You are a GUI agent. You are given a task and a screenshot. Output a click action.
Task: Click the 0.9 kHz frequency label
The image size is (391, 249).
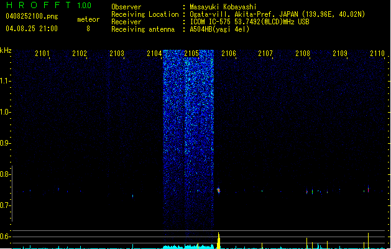(x=5, y=143)
